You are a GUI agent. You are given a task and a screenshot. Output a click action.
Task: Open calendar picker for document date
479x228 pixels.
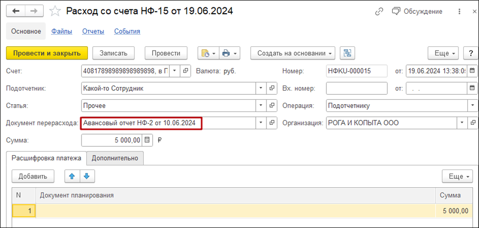pos(472,71)
